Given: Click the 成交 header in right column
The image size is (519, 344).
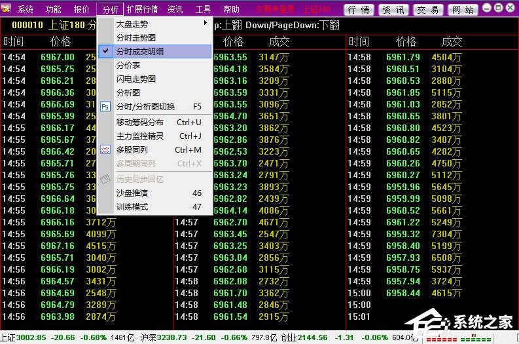Looking at the screenshot, I should pos(452,41).
